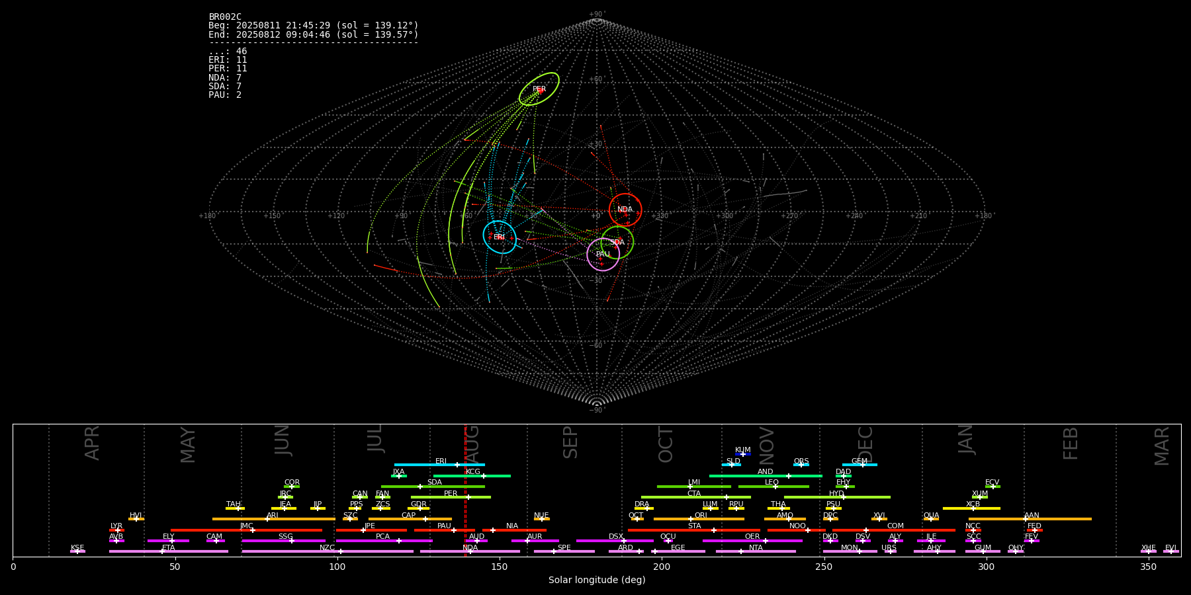This screenshot has width=1191, height=595.
Task: Click the NIA shower bar in the timeline
Action: [514, 530]
